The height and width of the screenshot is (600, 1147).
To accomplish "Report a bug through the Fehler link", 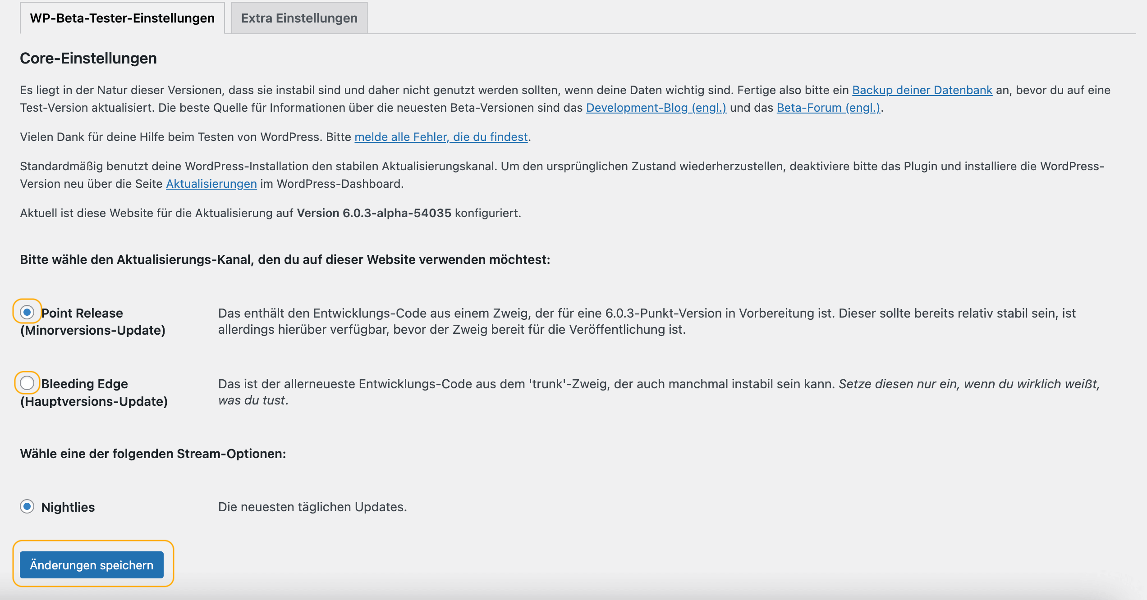I will click(x=441, y=136).
